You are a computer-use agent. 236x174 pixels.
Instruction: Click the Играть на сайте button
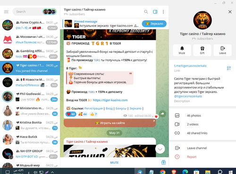point(110,123)
